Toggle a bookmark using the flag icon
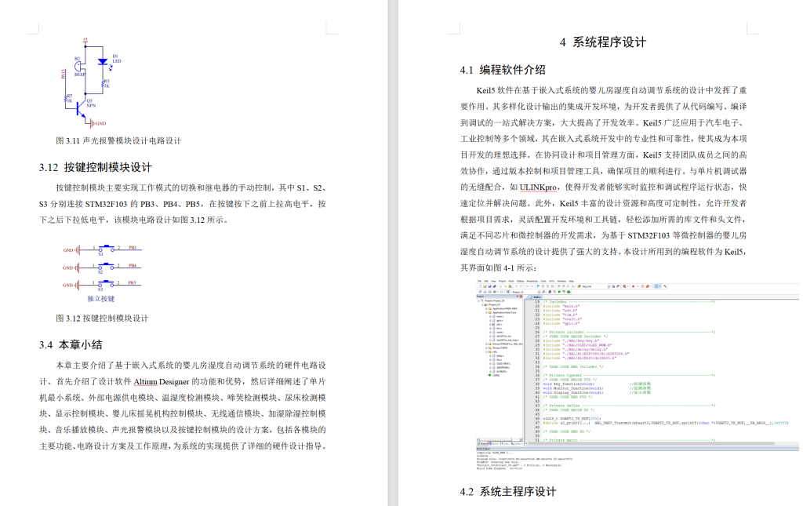The width and height of the screenshot is (803, 506). point(538,286)
